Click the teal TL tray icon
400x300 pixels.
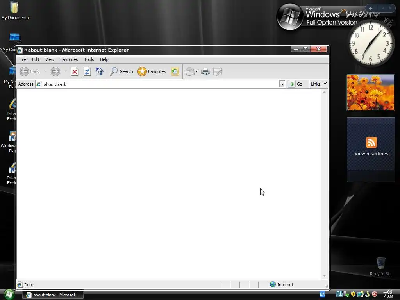click(339, 294)
